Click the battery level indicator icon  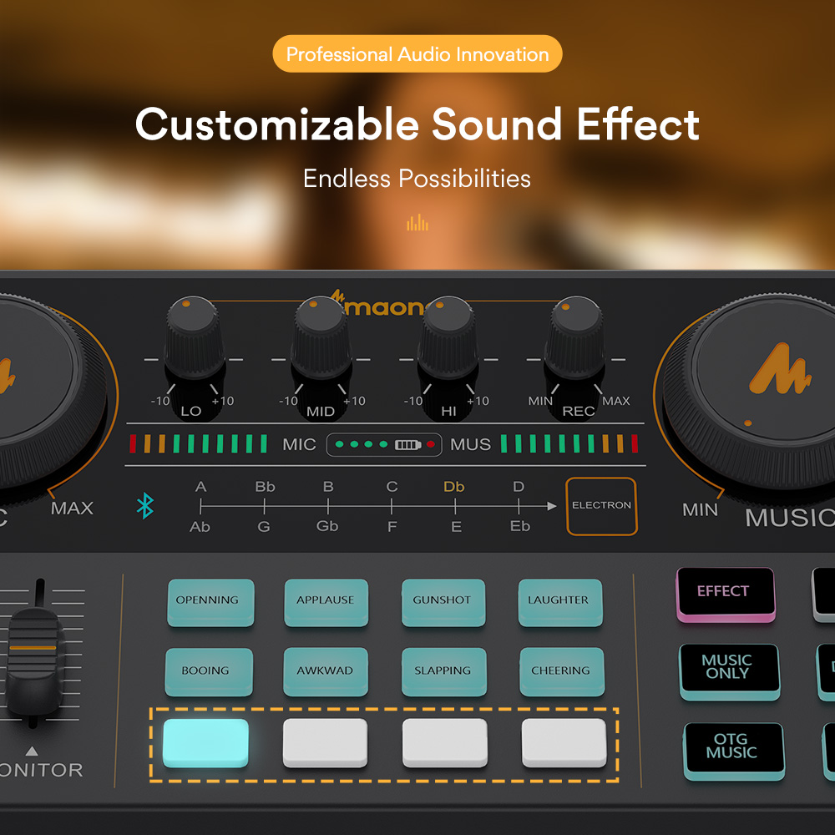click(x=408, y=445)
